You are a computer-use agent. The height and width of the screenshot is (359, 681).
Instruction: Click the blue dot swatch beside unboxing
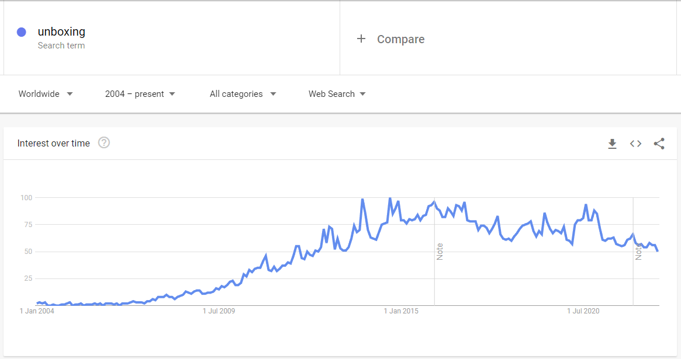pos(21,32)
